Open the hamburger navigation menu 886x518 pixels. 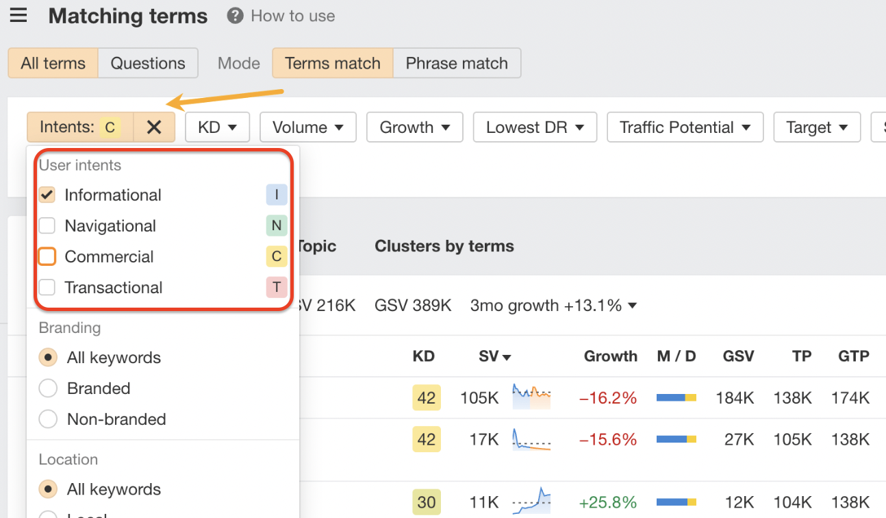coord(18,15)
